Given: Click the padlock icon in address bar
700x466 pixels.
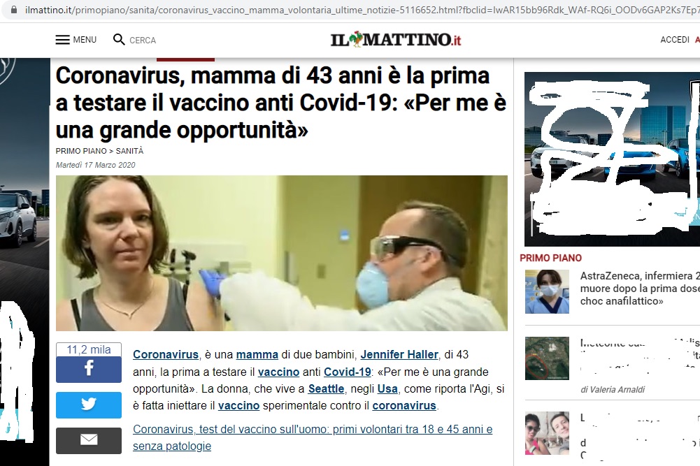Looking at the screenshot, I should (14, 9).
